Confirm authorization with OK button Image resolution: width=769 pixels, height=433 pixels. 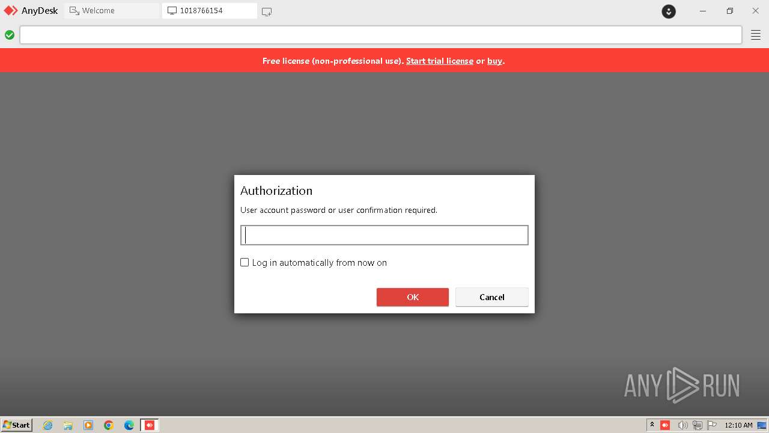(x=413, y=297)
